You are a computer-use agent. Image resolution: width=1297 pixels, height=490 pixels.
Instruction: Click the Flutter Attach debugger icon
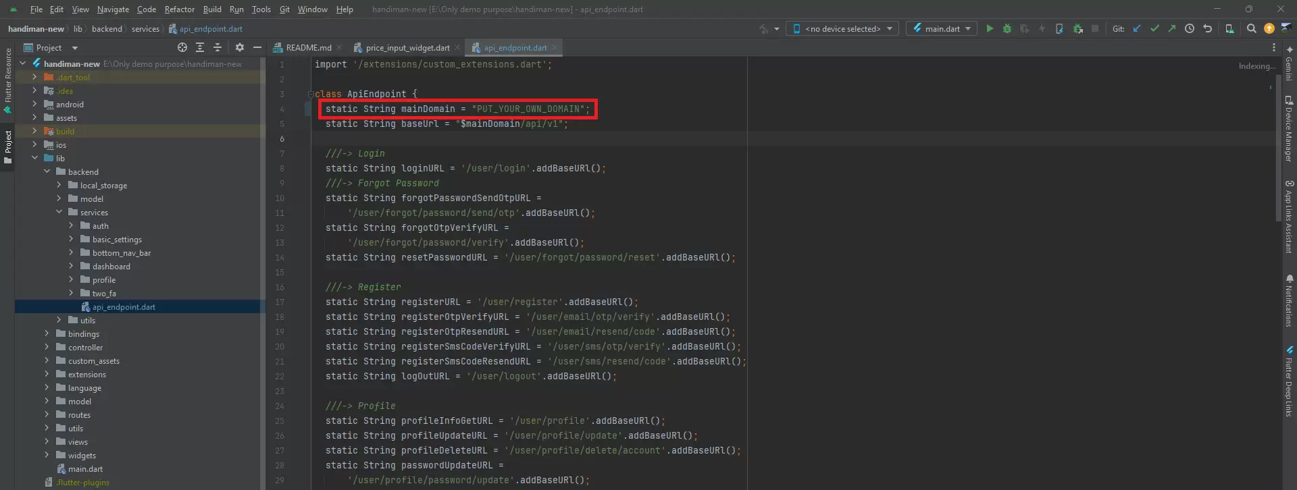click(1059, 28)
